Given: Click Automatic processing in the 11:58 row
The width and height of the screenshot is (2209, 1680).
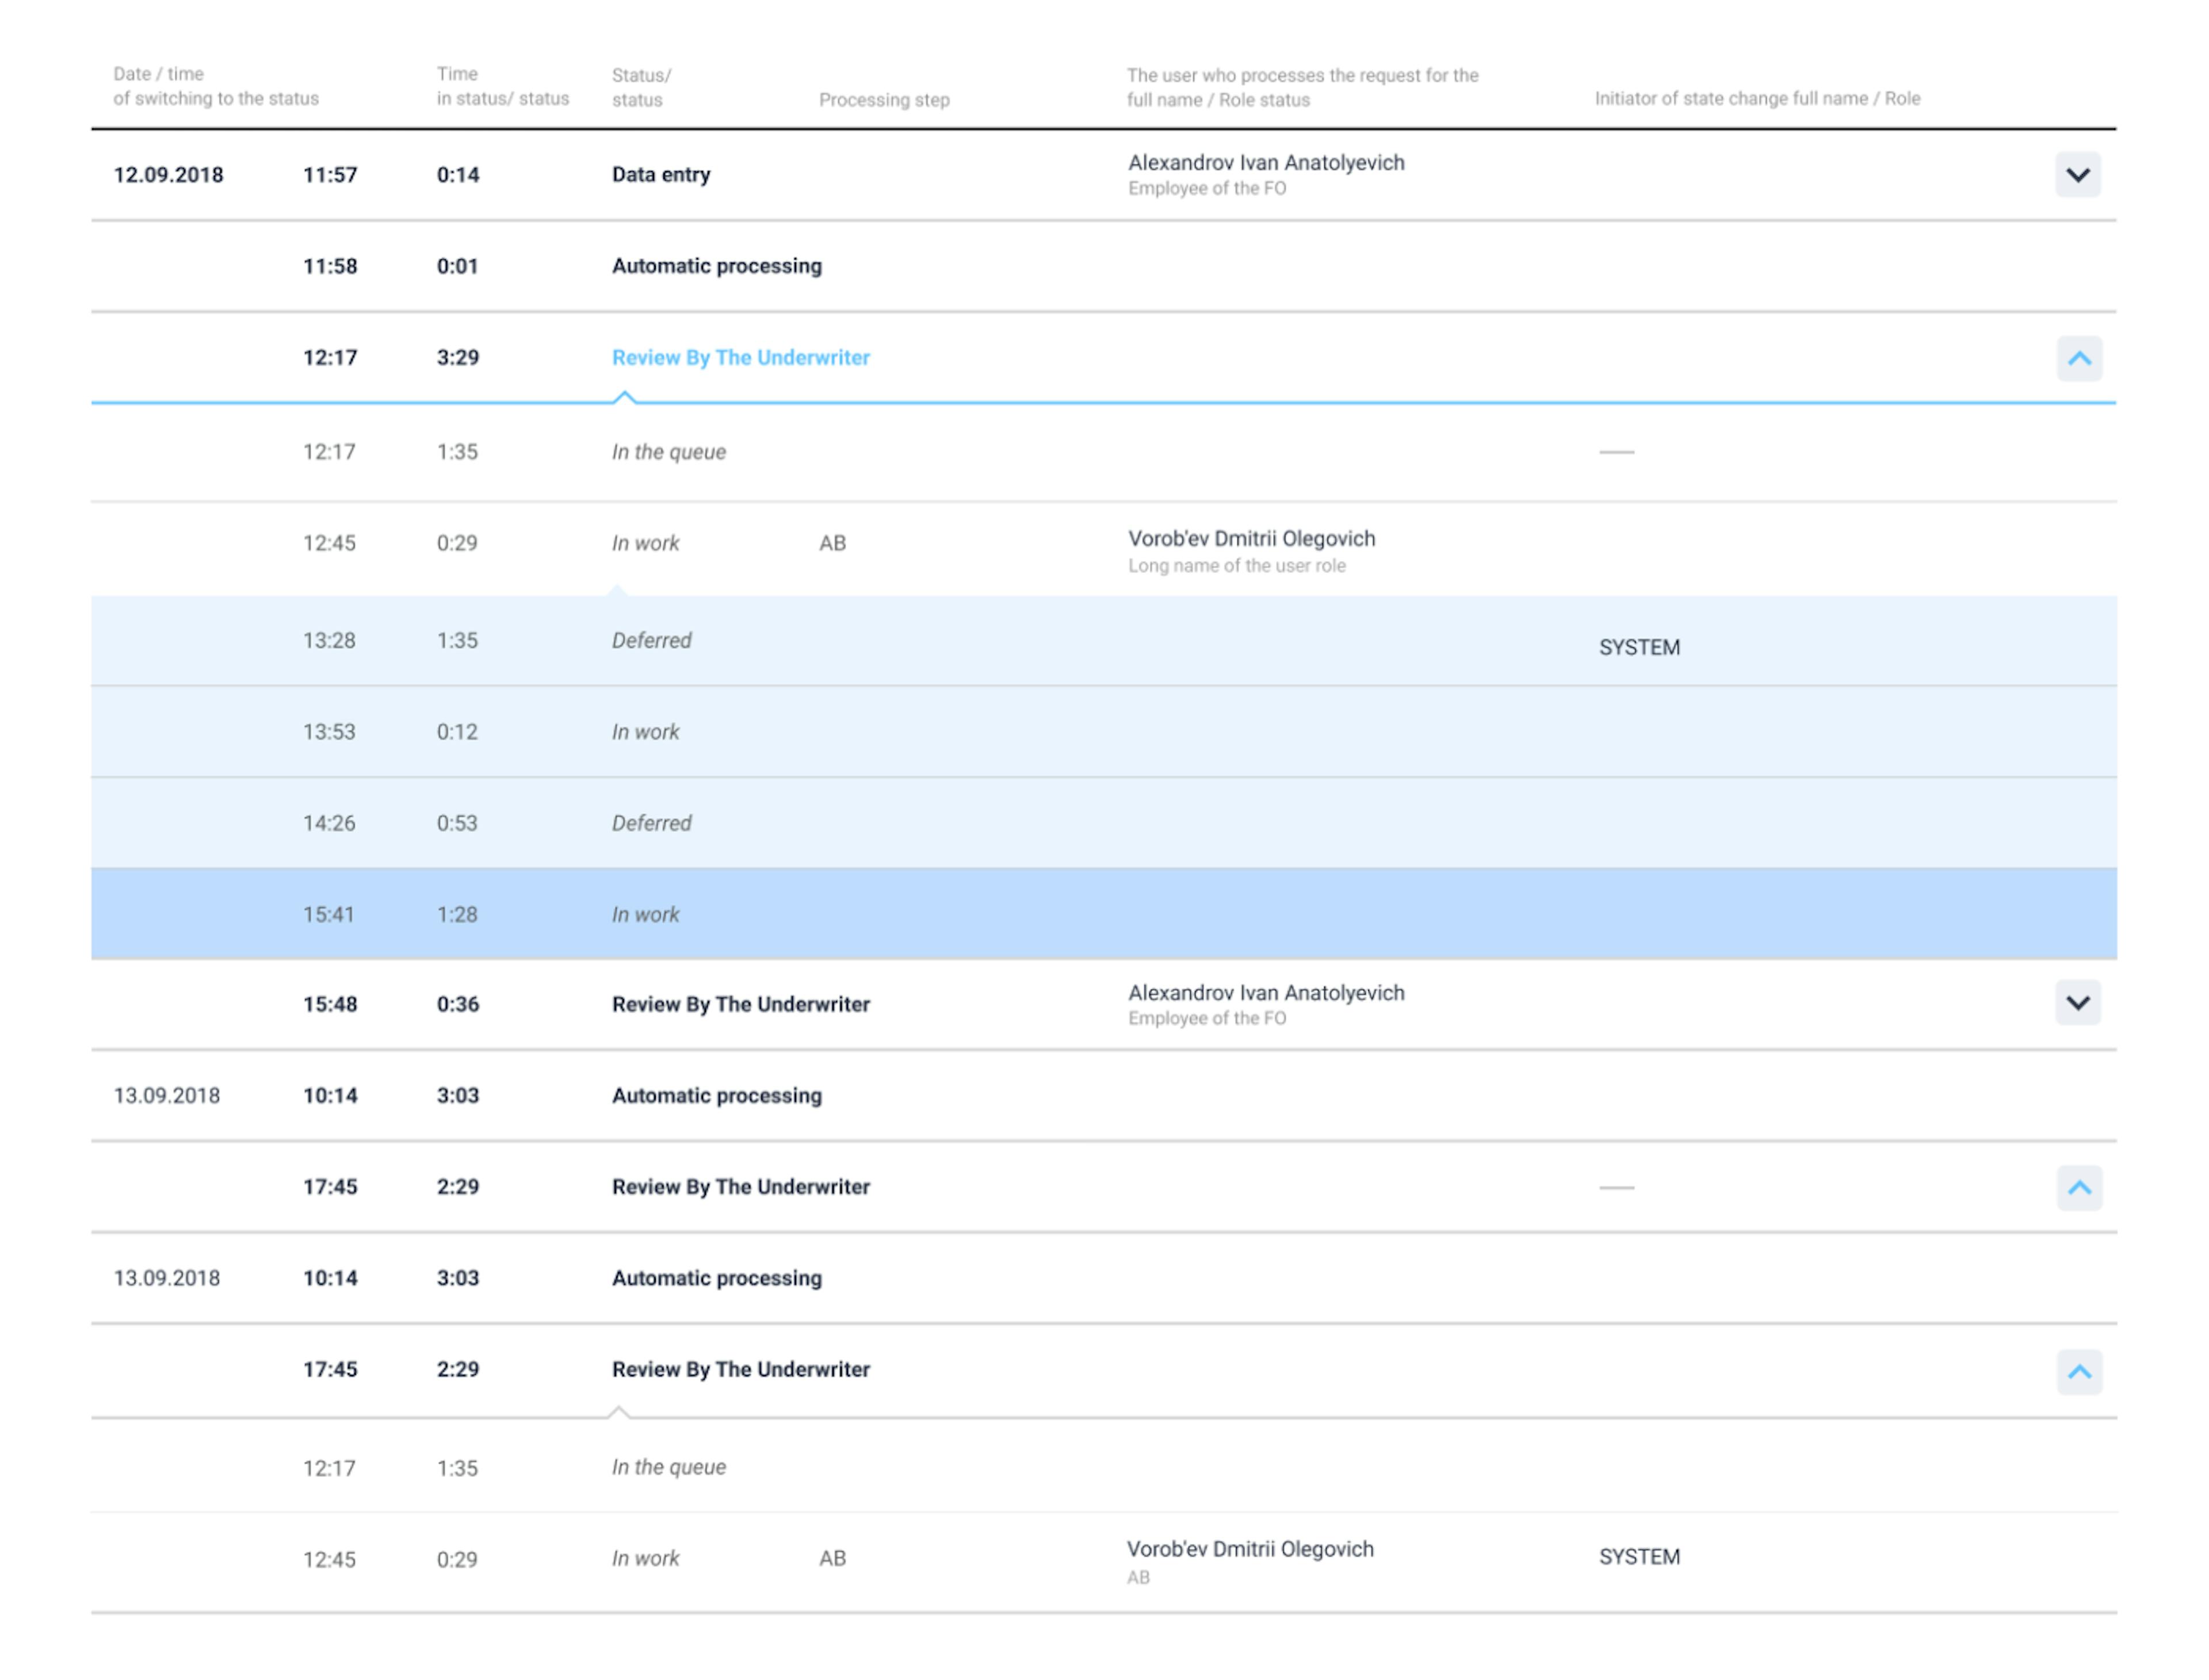Looking at the screenshot, I should (717, 266).
